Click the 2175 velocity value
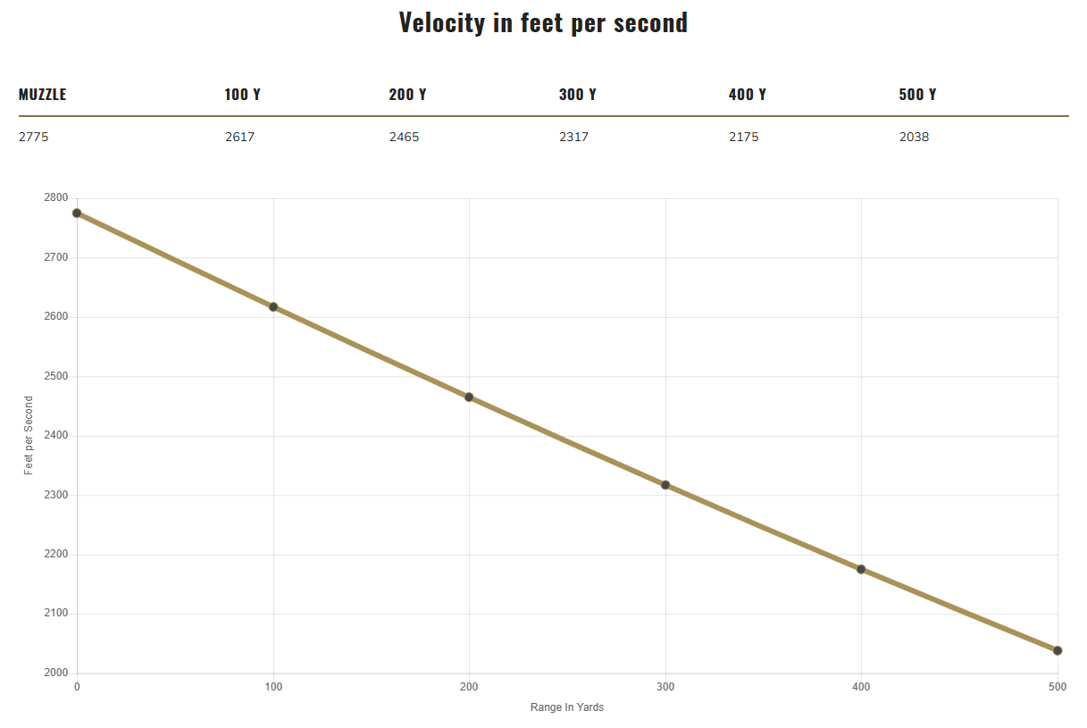Viewport: 1087px width, 728px height. [x=743, y=138]
